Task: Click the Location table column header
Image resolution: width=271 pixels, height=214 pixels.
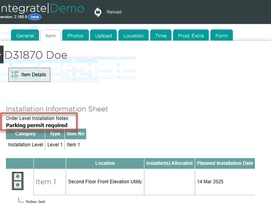Action: pos(105,163)
